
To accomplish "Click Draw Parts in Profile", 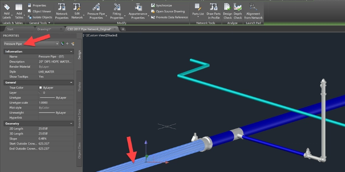I will click(x=213, y=11).
